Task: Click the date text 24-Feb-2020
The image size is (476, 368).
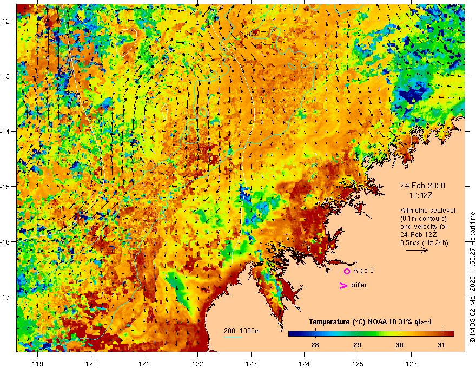Action: pyautogui.click(x=422, y=186)
